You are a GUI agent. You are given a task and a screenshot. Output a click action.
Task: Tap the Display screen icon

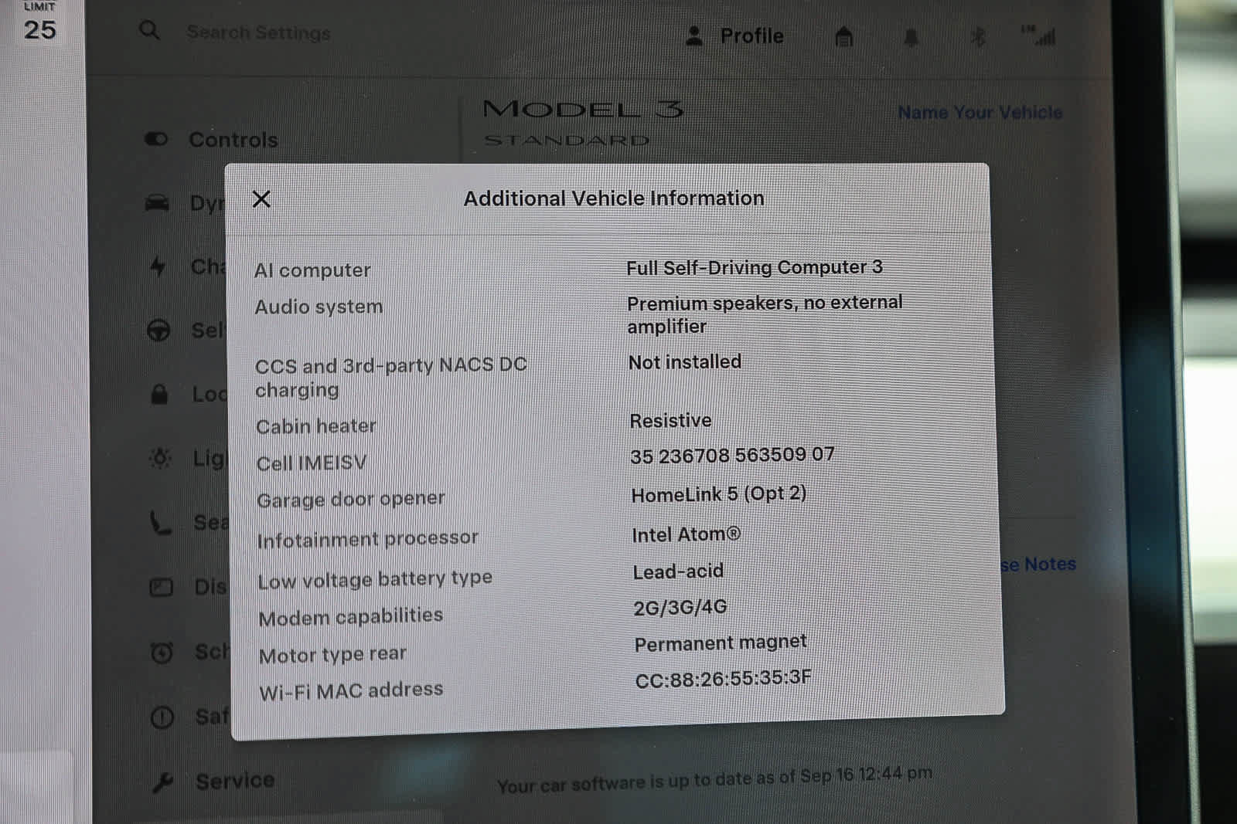[x=161, y=587]
